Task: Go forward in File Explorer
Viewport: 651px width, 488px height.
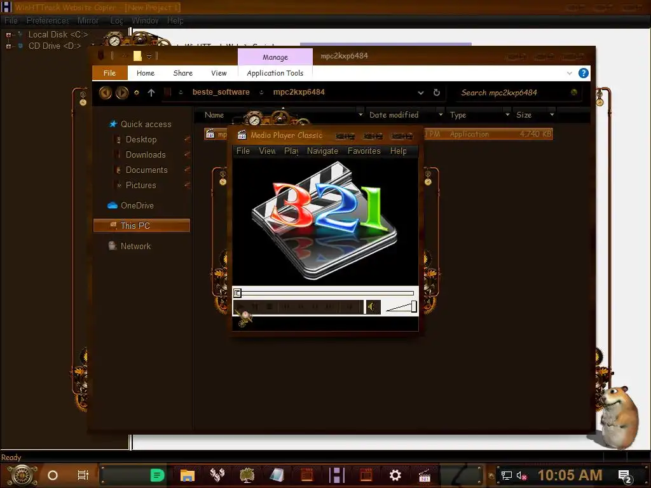Action: 122,93
